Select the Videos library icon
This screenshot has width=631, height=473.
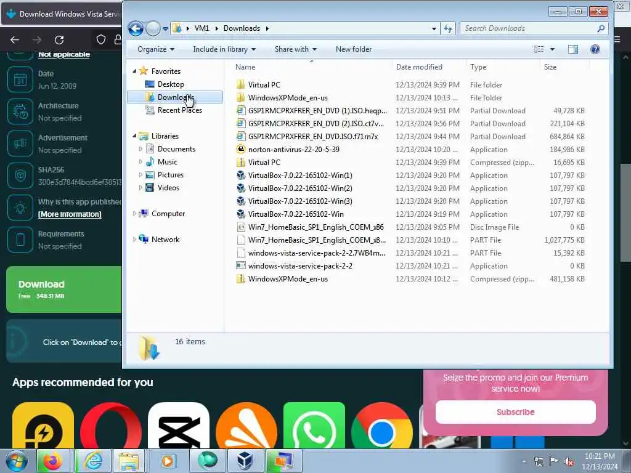(150, 188)
